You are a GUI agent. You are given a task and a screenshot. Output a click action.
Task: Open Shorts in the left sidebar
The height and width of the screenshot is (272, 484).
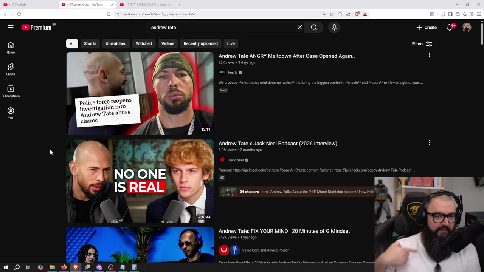(x=11, y=70)
